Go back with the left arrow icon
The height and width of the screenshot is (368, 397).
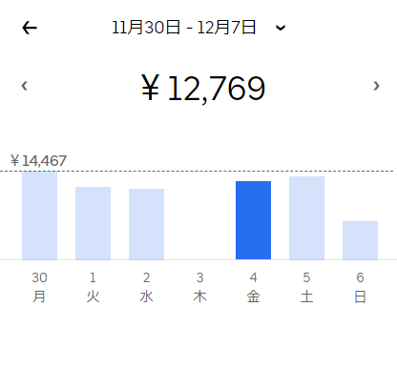30,28
